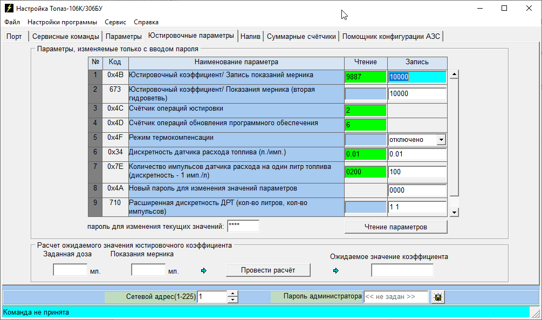Click the Запись column header
Viewport: 542px width, 320px height.
pyautogui.click(x=417, y=62)
